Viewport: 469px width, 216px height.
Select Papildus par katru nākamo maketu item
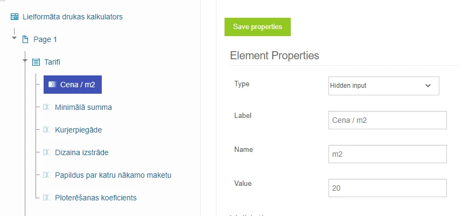113,175
